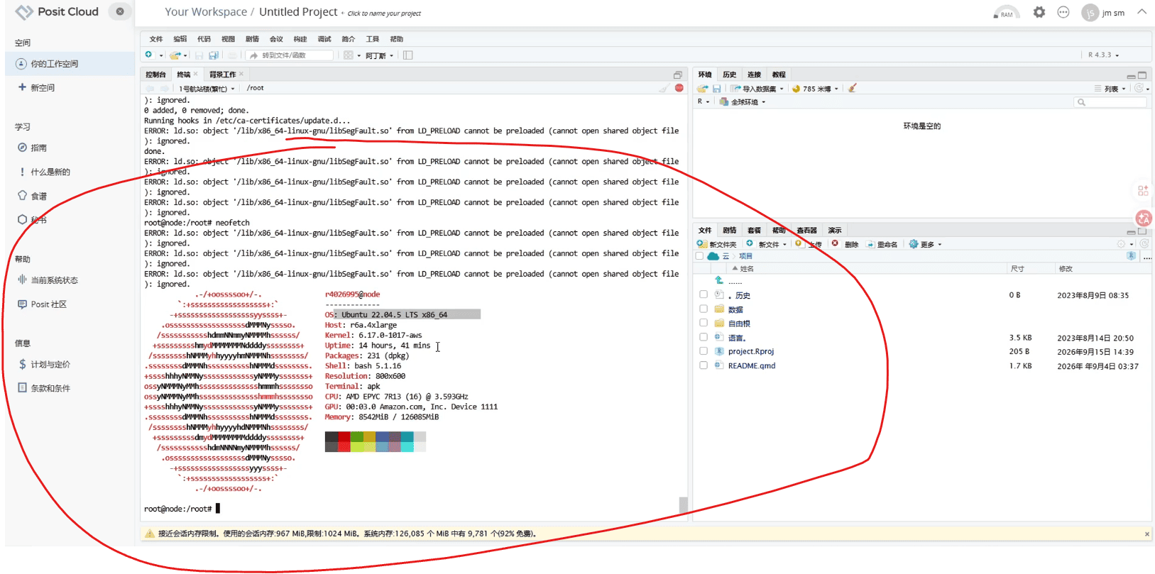Tick the checkbox for README.qmd
The image size is (1155, 574).
click(x=704, y=365)
